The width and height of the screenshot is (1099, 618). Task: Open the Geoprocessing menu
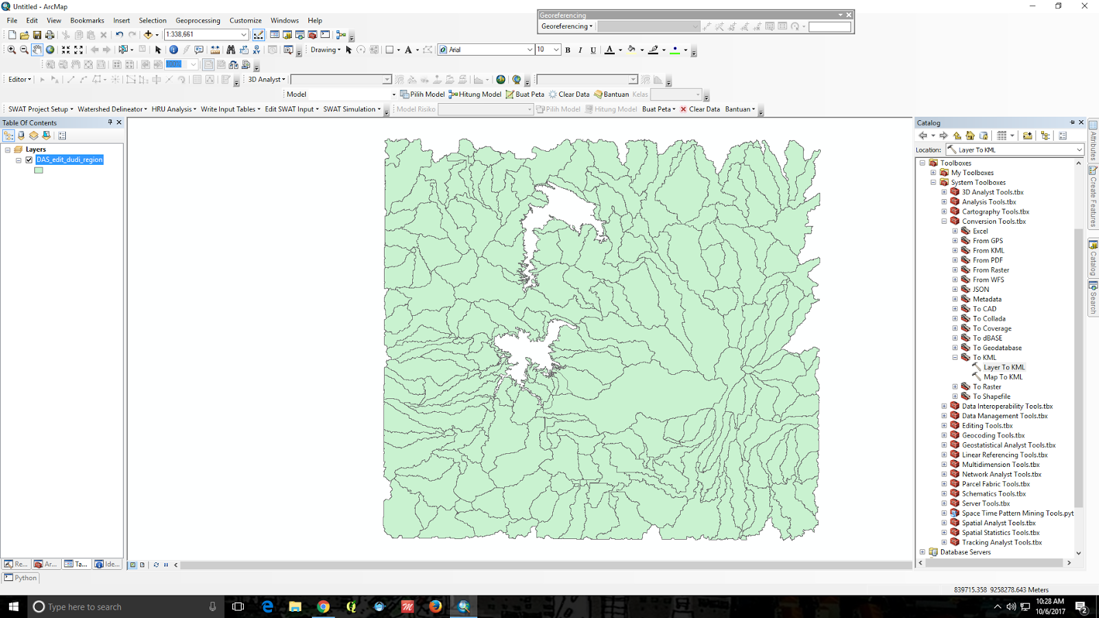tap(199, 21)
